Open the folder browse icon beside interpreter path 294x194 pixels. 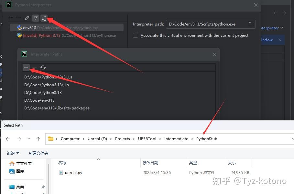[251, 24]
